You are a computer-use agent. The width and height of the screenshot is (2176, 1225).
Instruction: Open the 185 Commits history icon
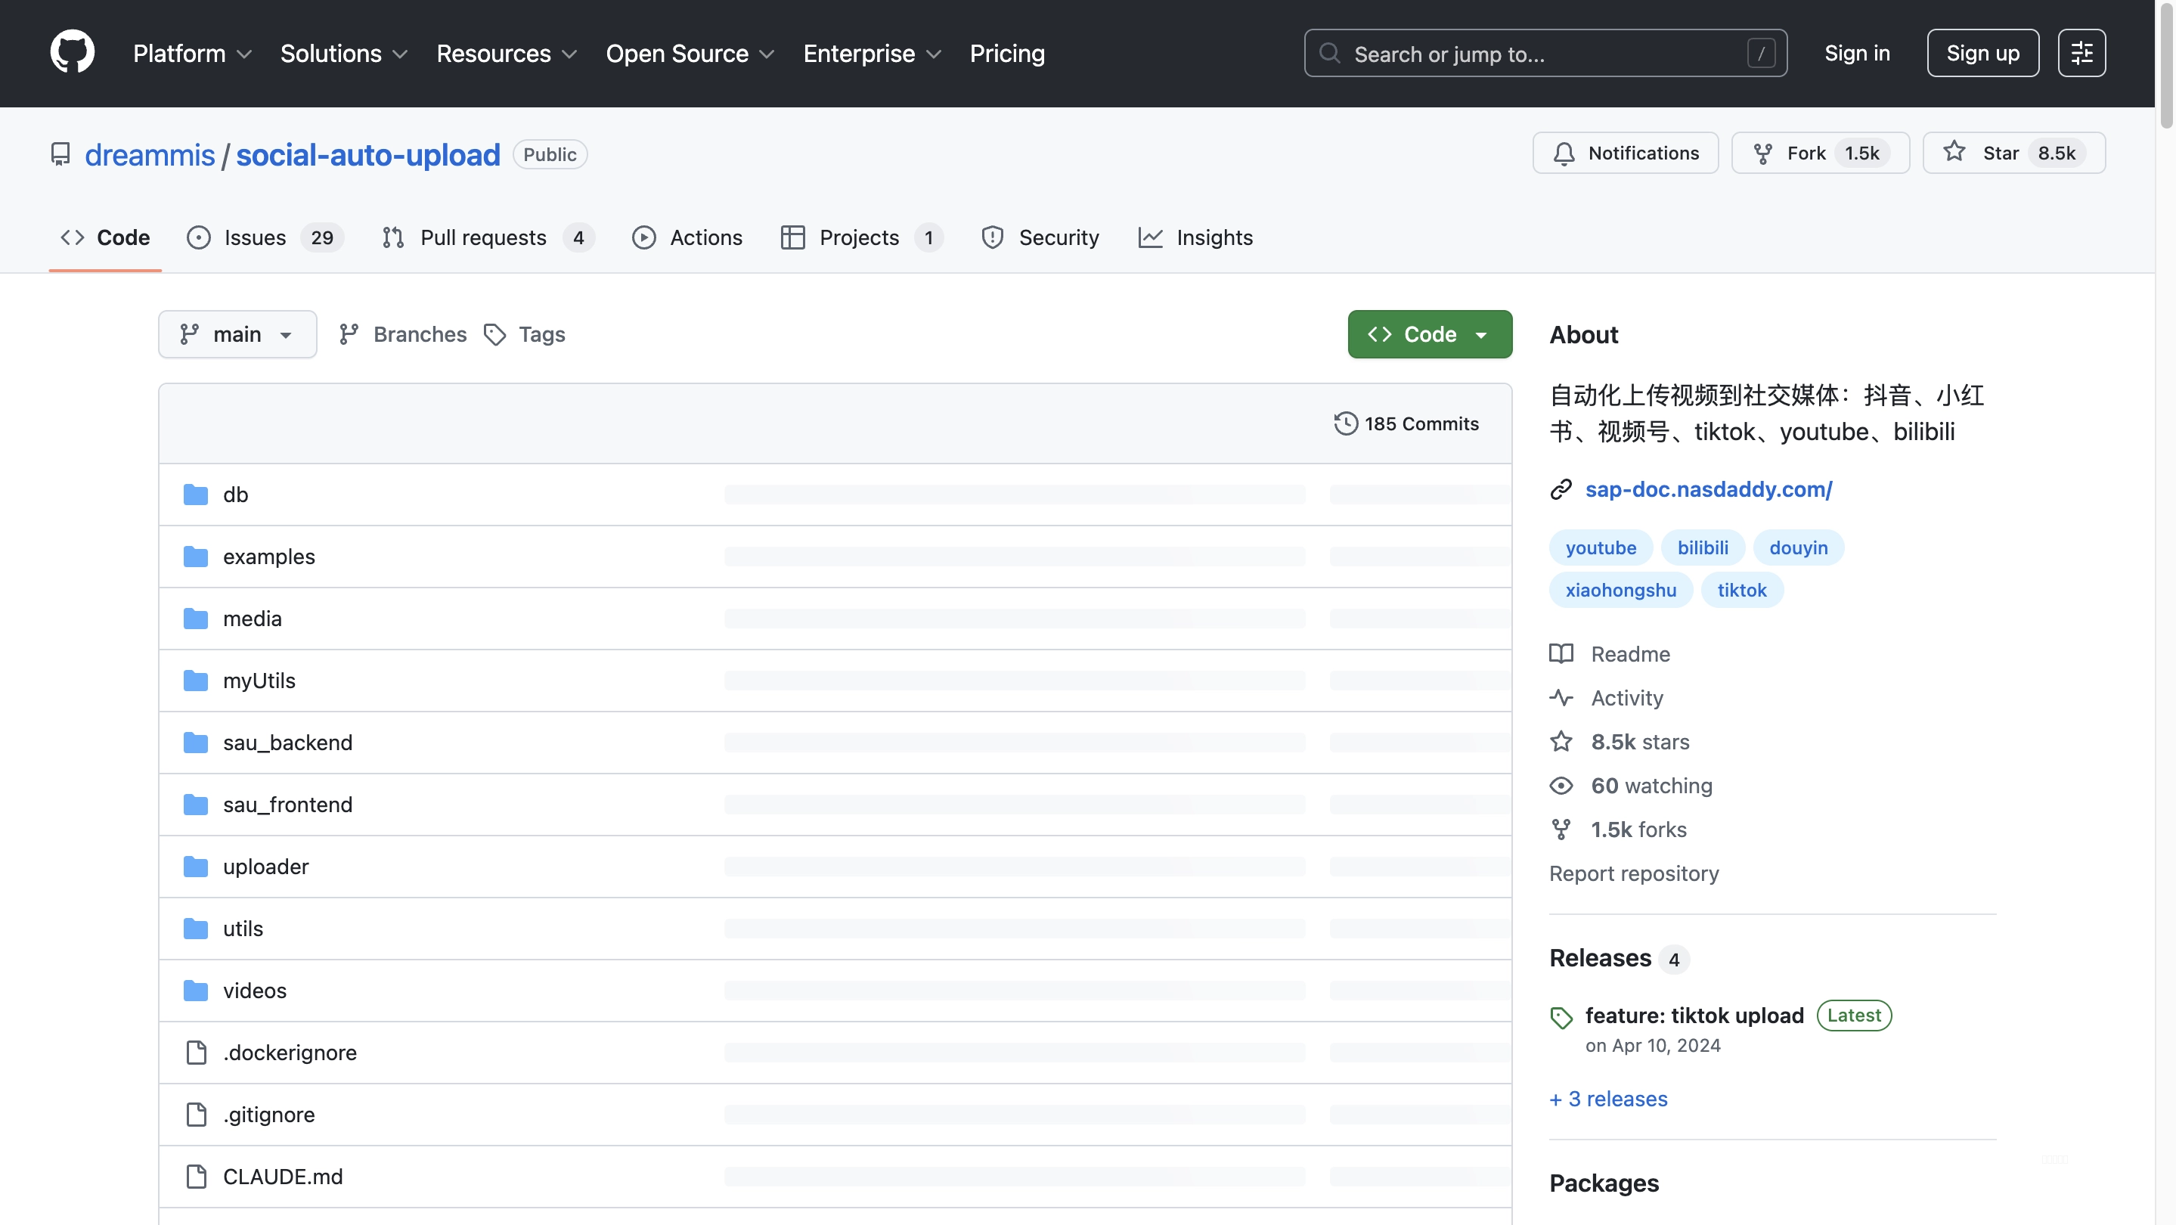1346,423
